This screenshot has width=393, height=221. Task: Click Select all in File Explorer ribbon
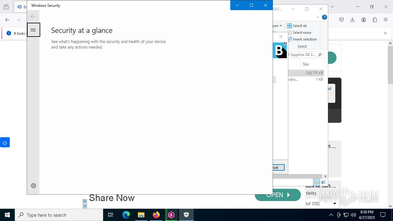(x=297, y=26)
